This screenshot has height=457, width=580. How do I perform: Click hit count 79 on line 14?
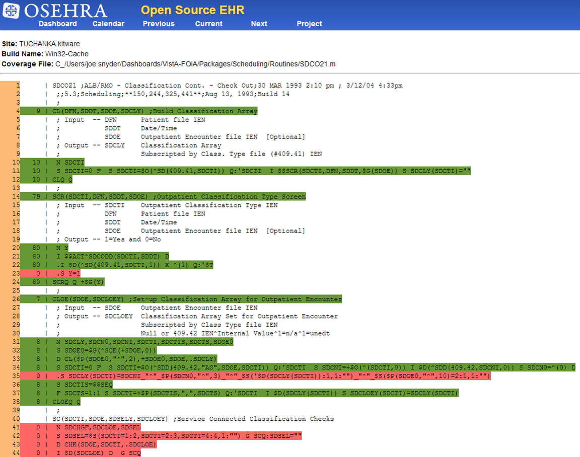pyautogui.click(x=36, y=197)
